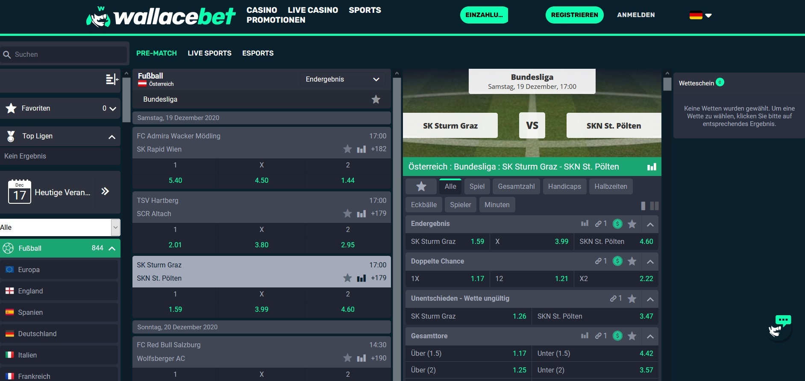Click the Gesamttore cashout dollar icon

pyautogui.click(x=617, y=336)
